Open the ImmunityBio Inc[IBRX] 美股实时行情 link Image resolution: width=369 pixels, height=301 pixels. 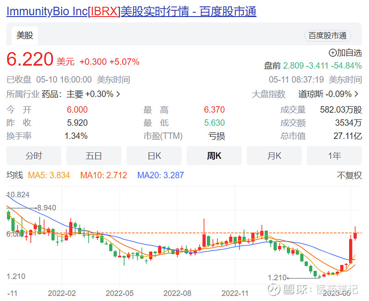[x=131, y=11]
